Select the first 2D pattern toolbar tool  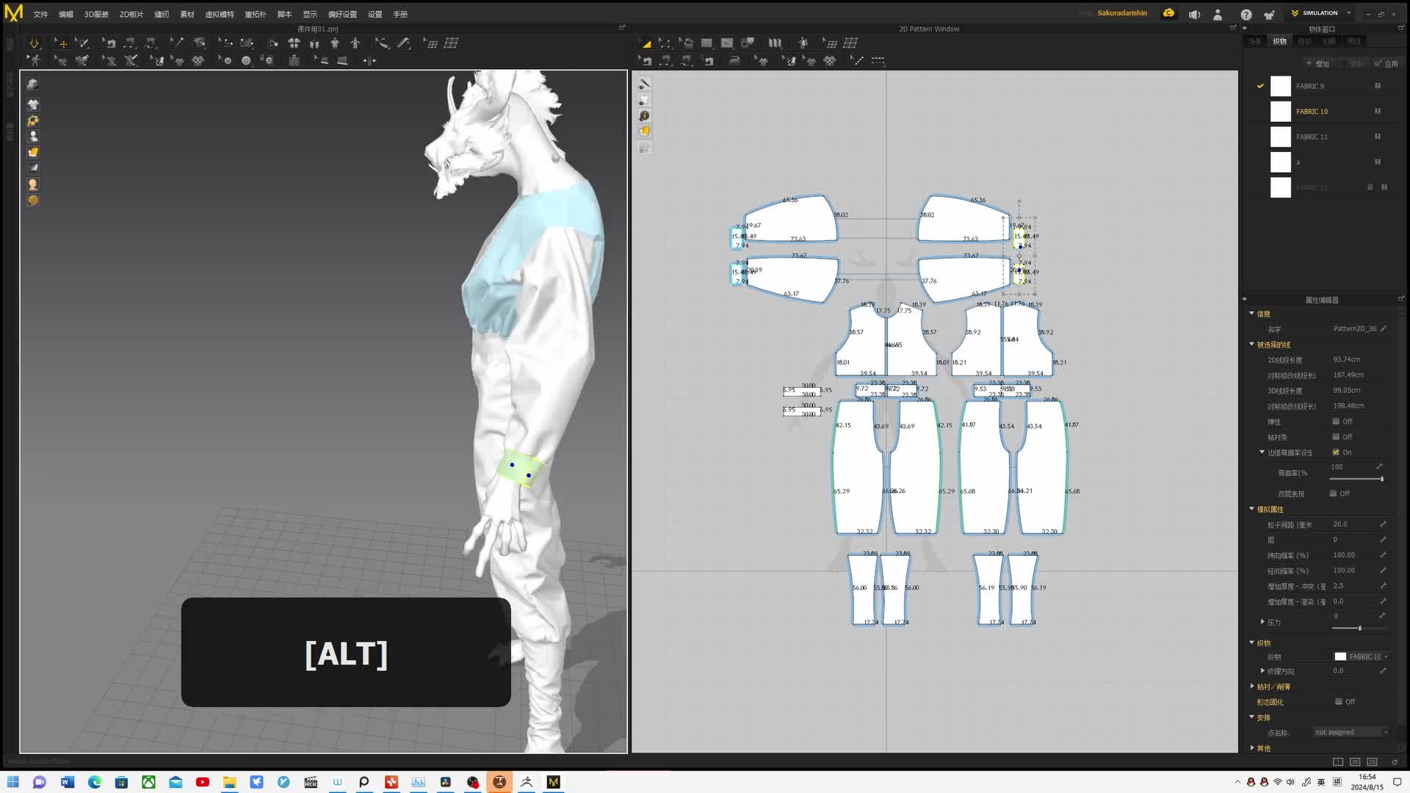pos(646,43)
